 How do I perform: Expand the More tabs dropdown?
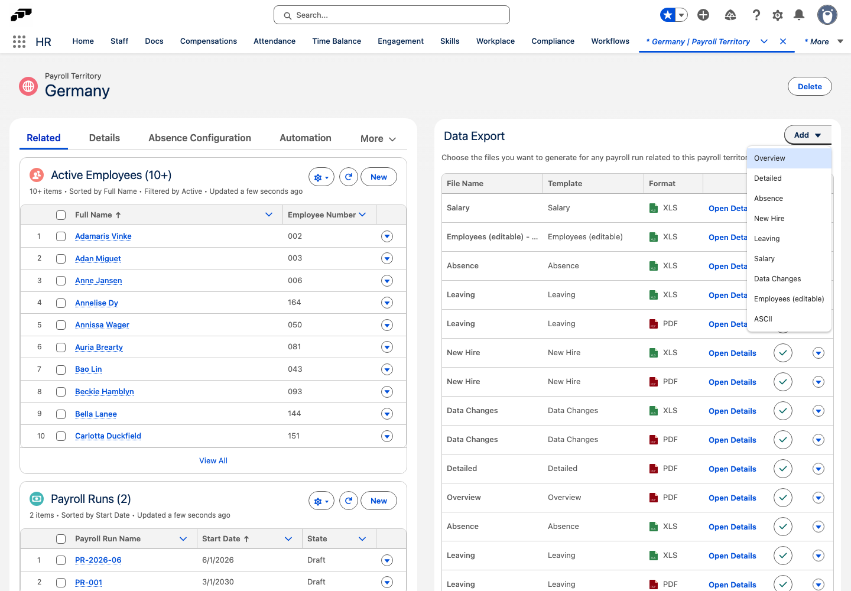(x=378, y=138)
